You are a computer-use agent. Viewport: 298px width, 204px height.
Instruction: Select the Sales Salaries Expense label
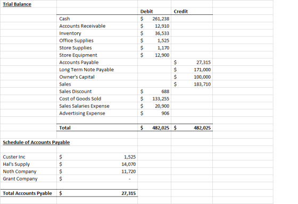pyautogui.click(x=84, y=106)
